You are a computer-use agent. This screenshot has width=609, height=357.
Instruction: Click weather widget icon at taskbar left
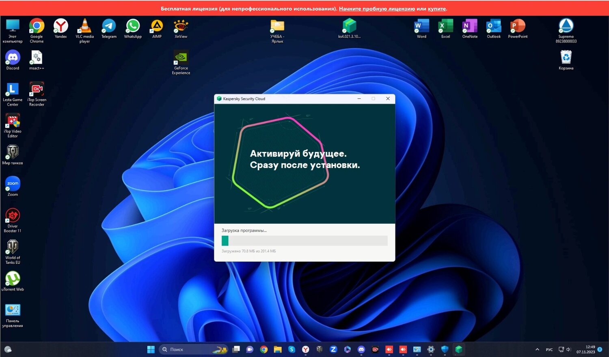click(x=8, y=349)
